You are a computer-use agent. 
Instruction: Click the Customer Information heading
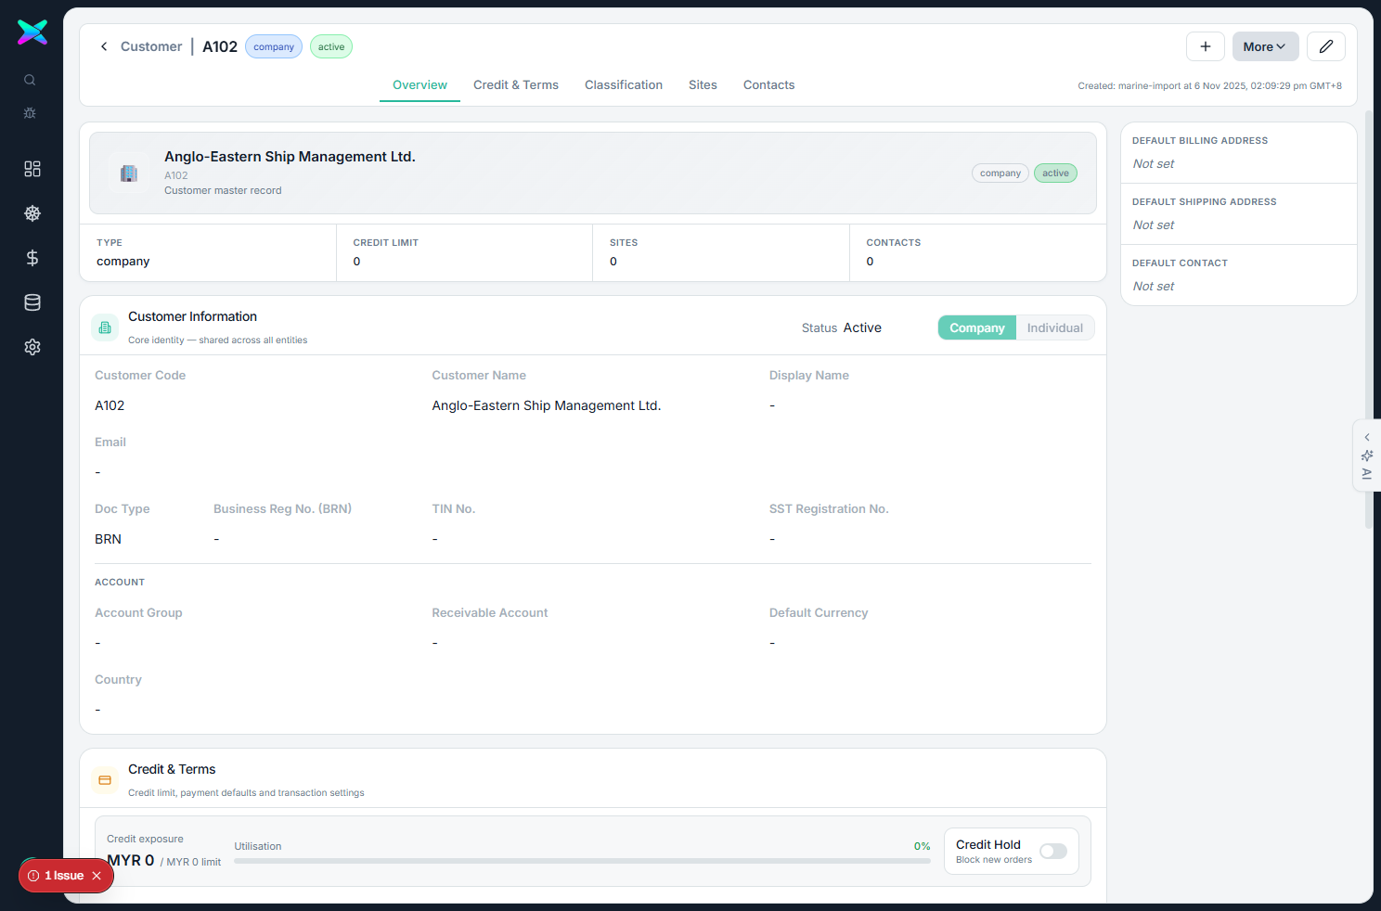(192, 316)
